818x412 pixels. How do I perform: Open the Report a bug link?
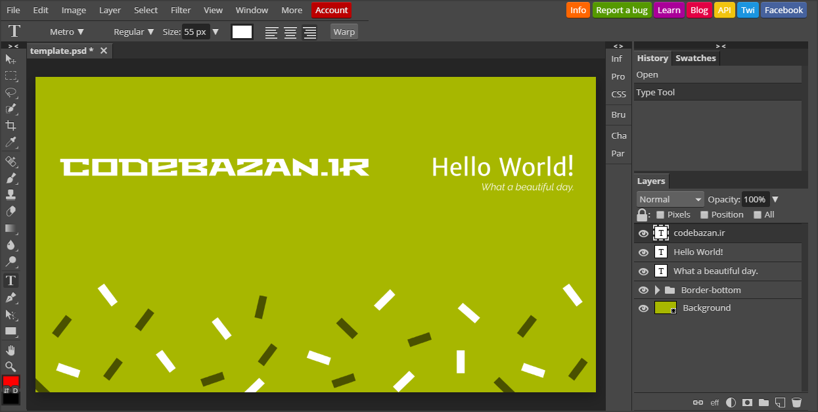coord(622,10)
